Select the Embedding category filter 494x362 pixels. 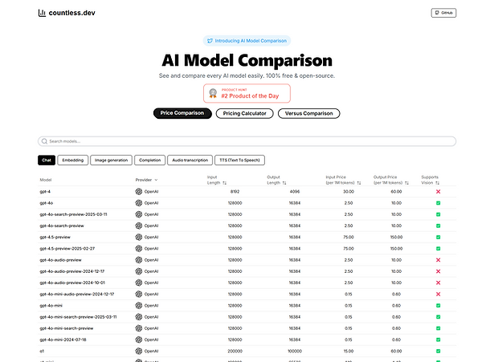73,161
